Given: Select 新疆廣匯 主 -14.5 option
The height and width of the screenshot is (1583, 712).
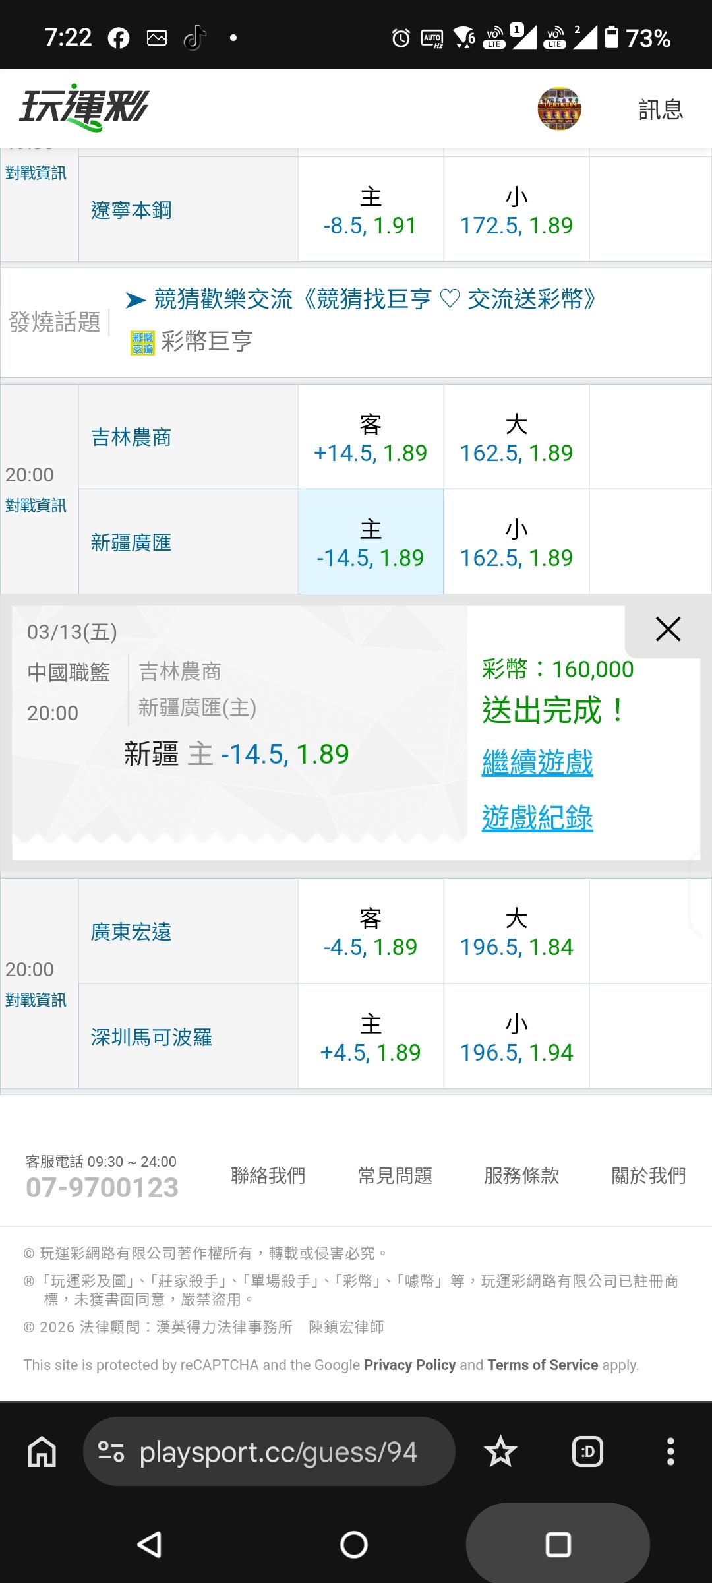Looking at the screenshot, I should point(371,543).
